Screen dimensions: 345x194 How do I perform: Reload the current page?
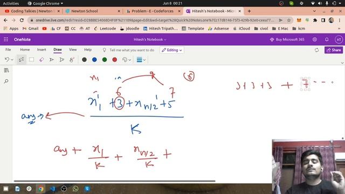(22, 20)
